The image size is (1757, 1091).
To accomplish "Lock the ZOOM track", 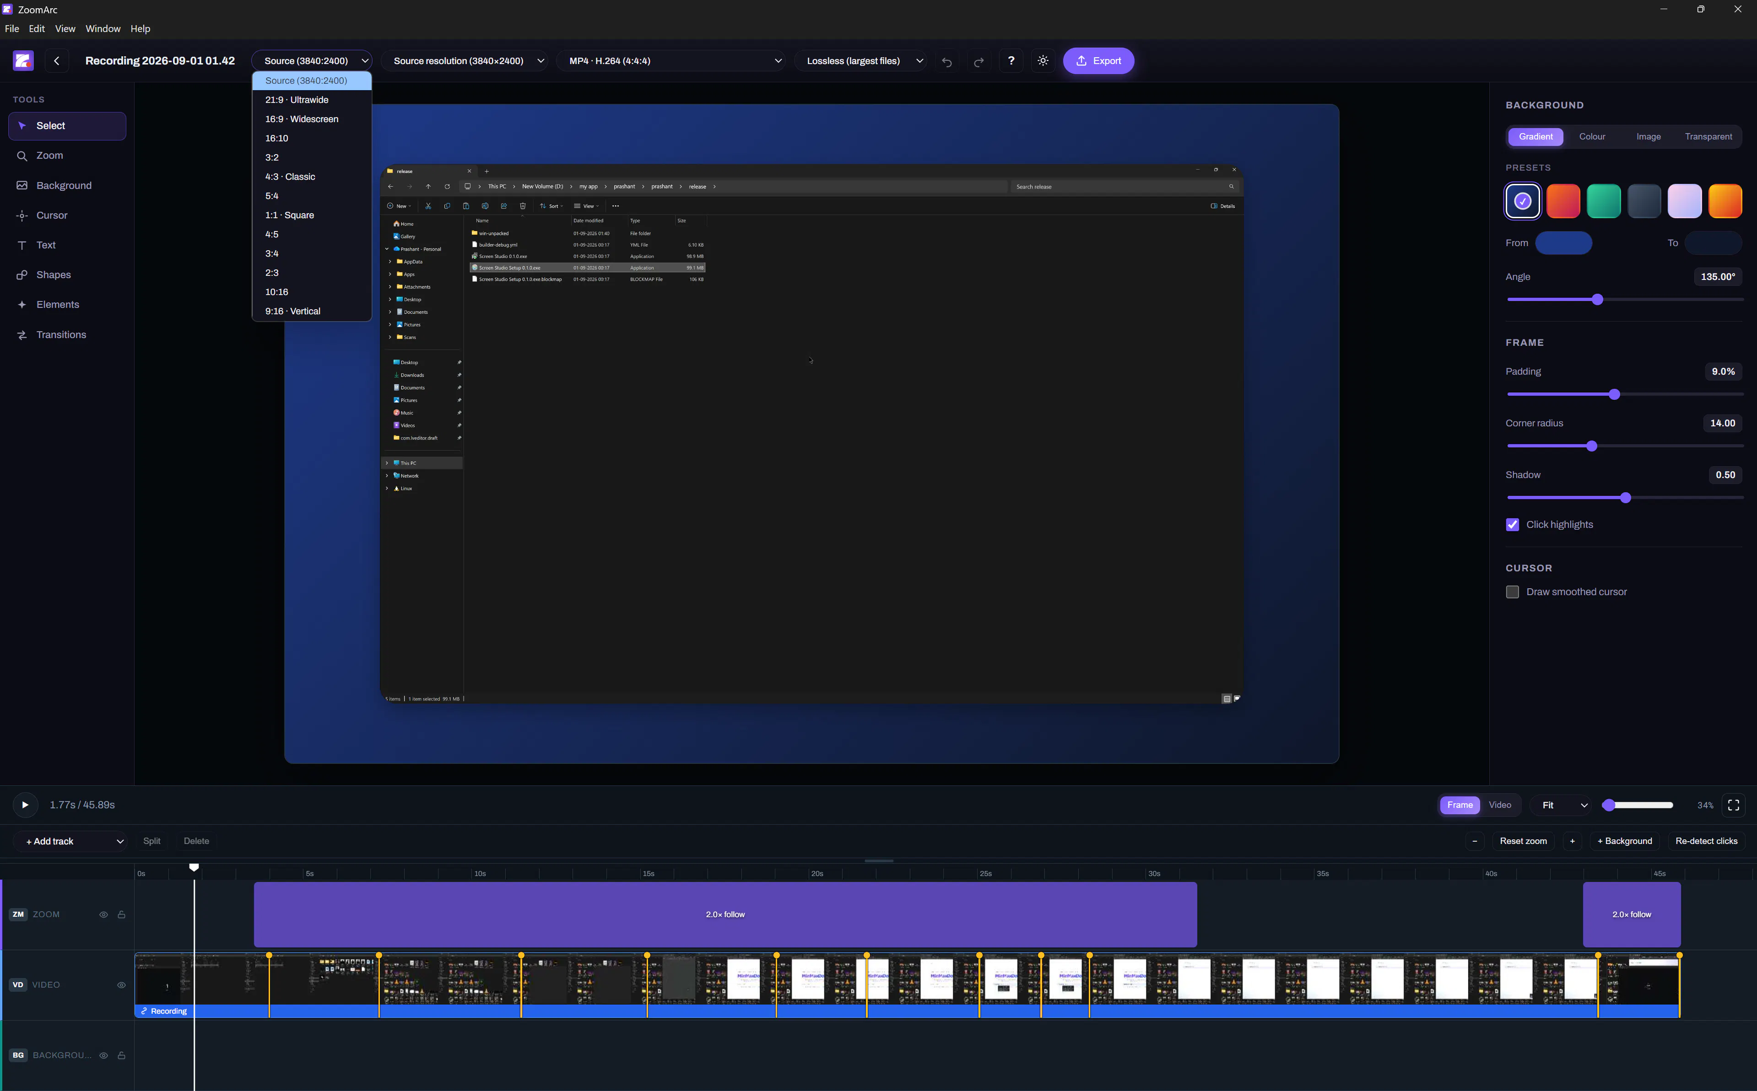I will pos(122,915).
